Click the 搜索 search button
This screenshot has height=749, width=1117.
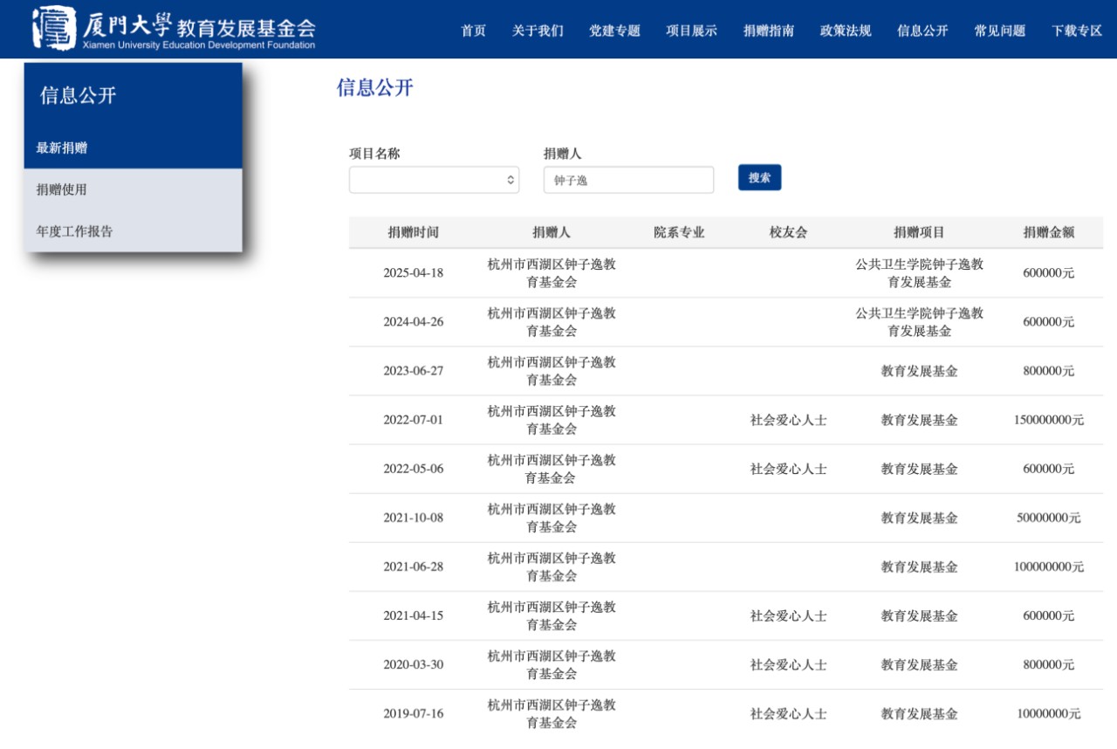coord(758,177)
